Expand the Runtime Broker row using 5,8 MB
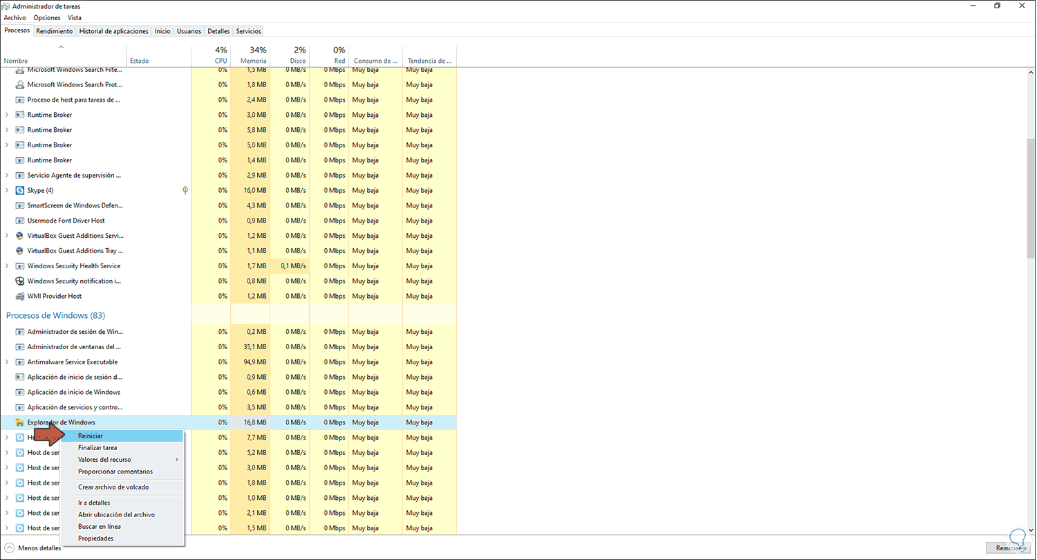1037x560 pixels. coord(7,130)
